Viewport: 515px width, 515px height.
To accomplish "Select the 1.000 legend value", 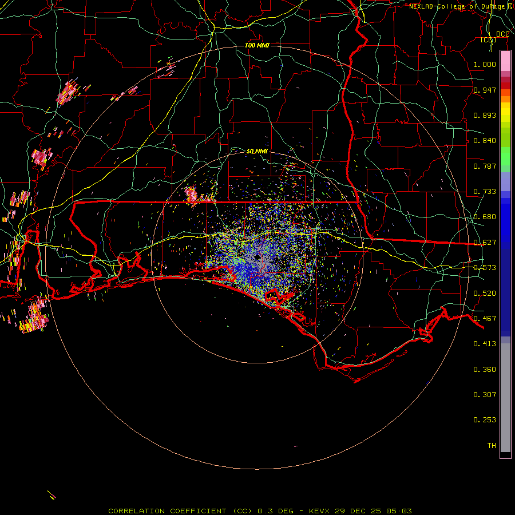I will point(485,64).
